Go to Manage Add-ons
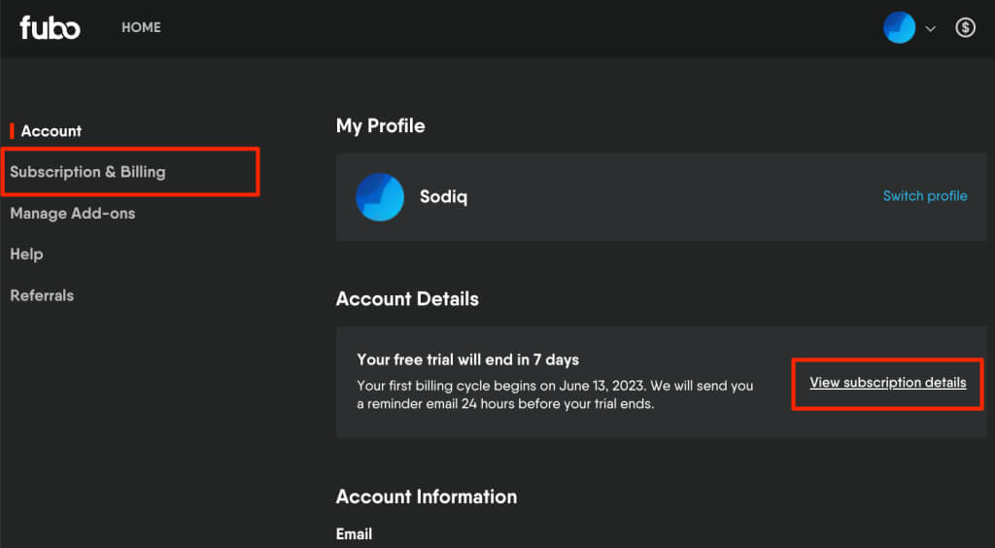Image resolution: width=995 pixels, height=548 pixels. pyautogui.click(x=73, y=213)
